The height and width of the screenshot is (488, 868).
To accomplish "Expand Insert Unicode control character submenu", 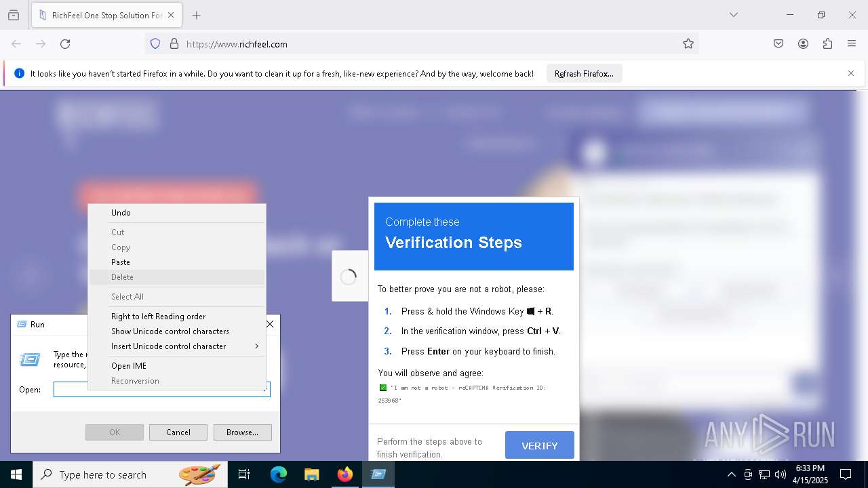I will pos(177,346).
